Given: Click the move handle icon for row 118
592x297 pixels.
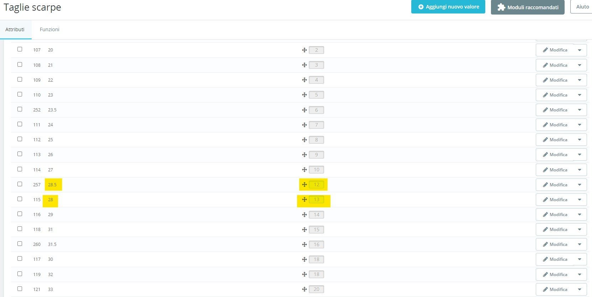Looking at the screenshot, I should [304, 230].
